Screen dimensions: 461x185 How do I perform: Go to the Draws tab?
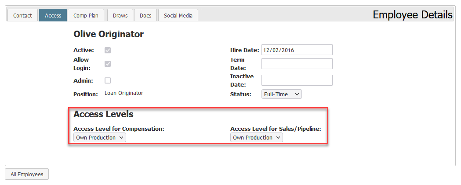[120, 15]
